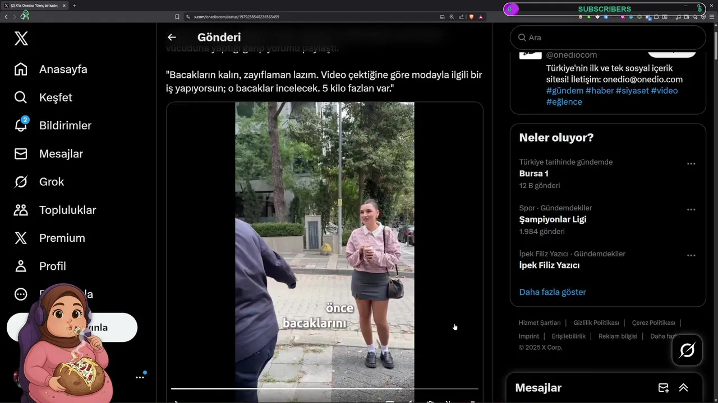Expand the Mesajlar dock with double chevron
The height and width of the screenshot is (403, 718).
click(x=683, y=388)
